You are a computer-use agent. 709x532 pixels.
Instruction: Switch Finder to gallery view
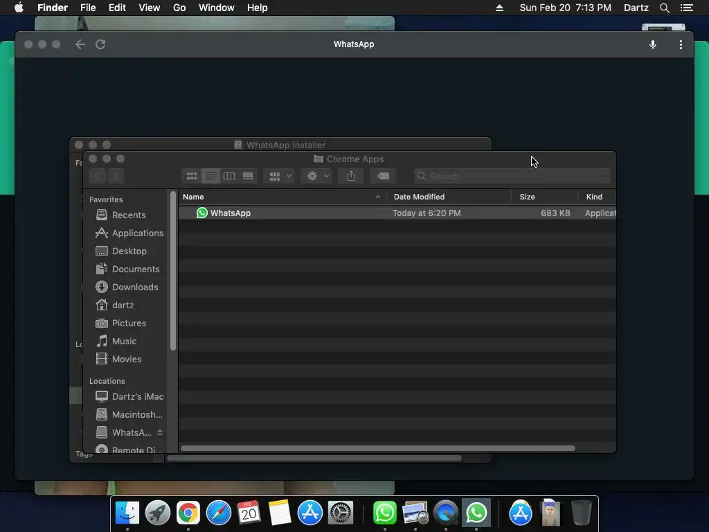click(247, 176)
